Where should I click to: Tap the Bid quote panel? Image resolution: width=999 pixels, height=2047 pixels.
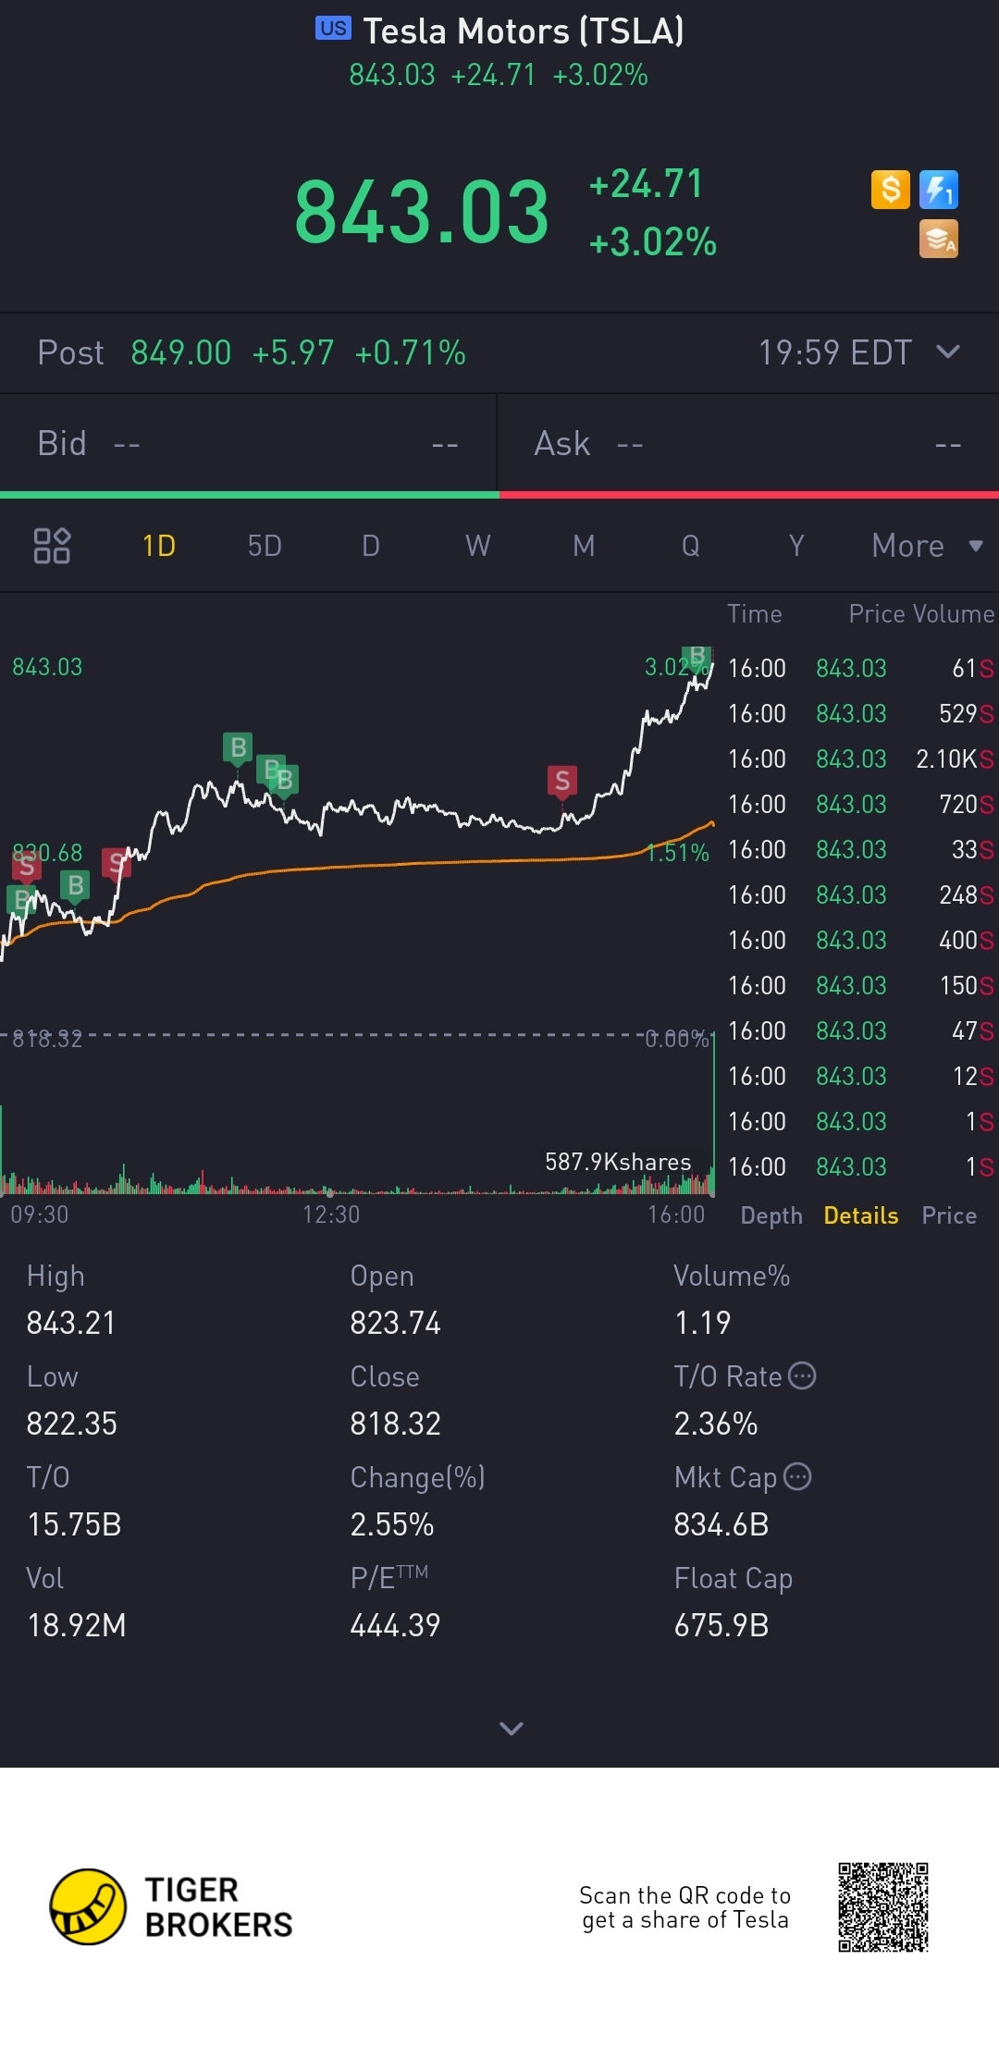pyautogui.click(x=248, y=444)
